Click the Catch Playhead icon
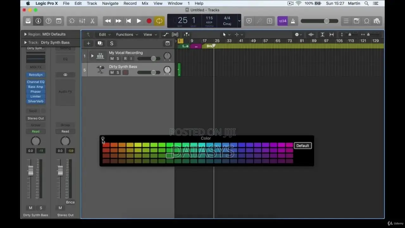The width and height of the screenshot is (405, 228). pyautogui.click(x=187, y=35)
